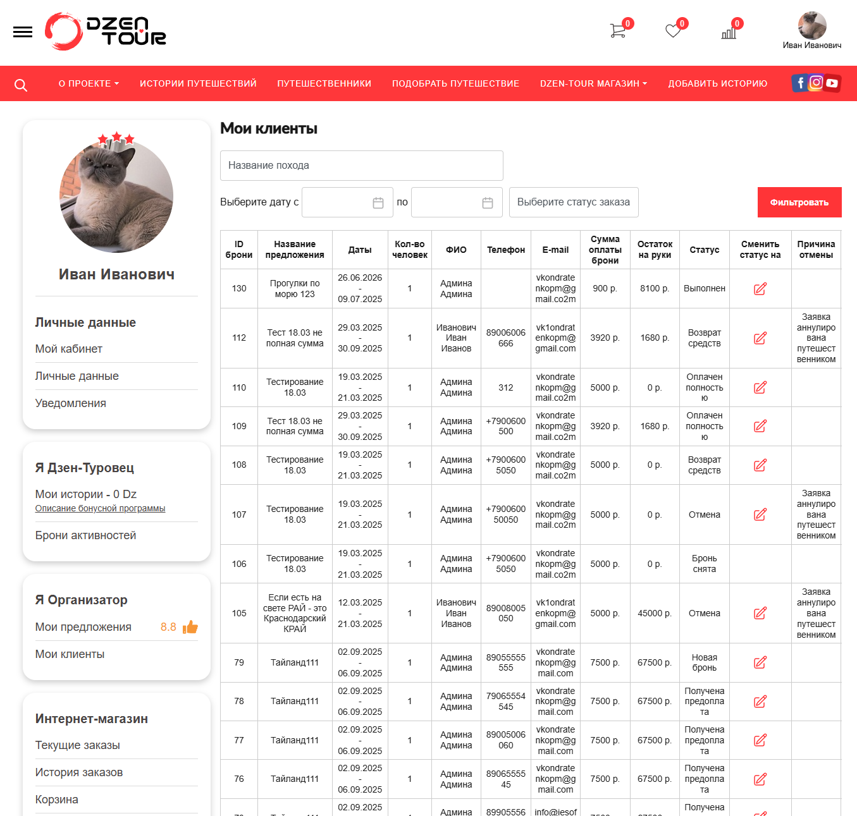Open ПУТЕШЕСТВЕННИКИ menu item
The image size is (857, 816).
(x=324, y=83)
